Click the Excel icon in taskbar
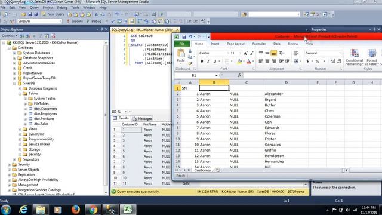This screenshot has height=215, width=382. click(x=128, y=210)
